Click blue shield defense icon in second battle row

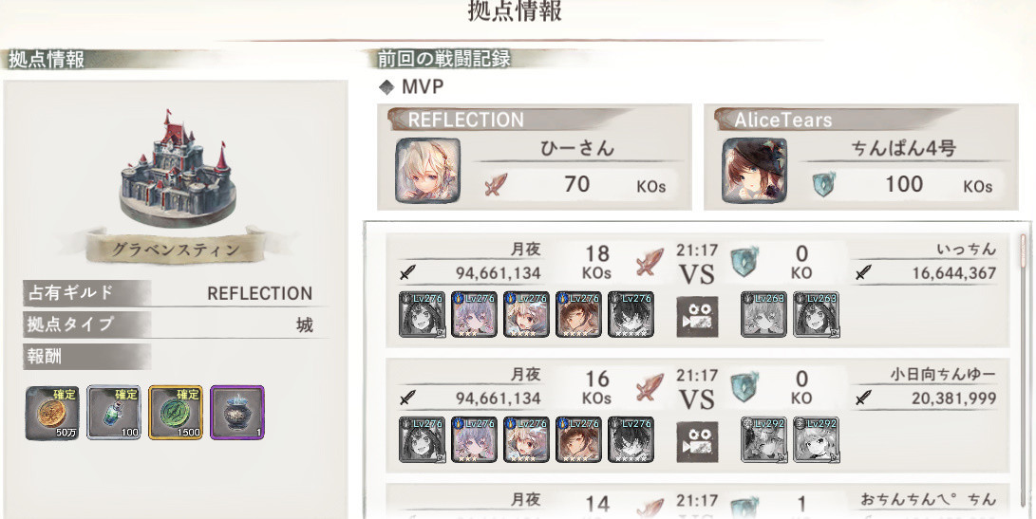[x=744, y=388]
